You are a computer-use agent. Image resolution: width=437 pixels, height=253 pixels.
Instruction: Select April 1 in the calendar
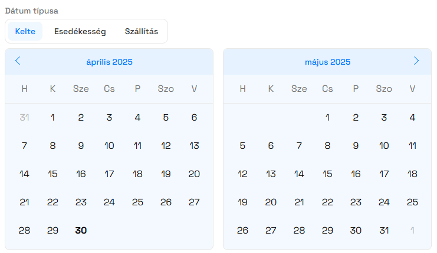click(x=52, y=117)
